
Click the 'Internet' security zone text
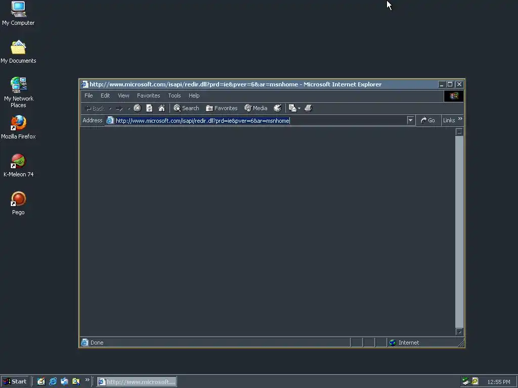click(409, 343)
